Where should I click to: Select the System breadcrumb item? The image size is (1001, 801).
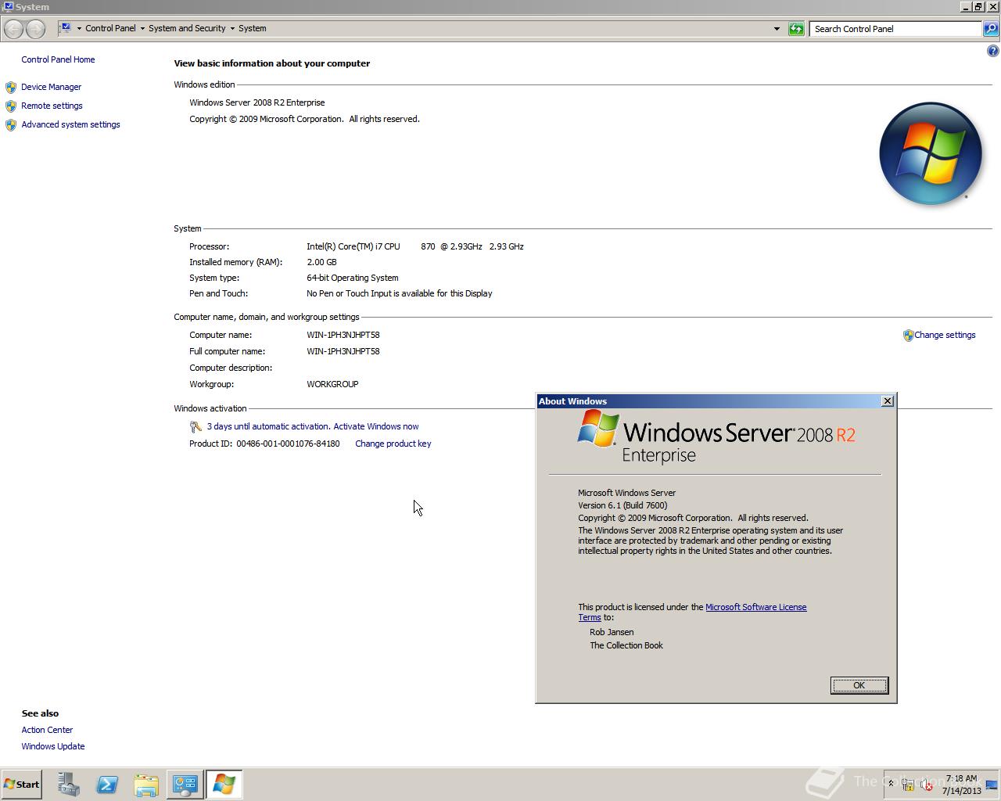click(252, 28)
